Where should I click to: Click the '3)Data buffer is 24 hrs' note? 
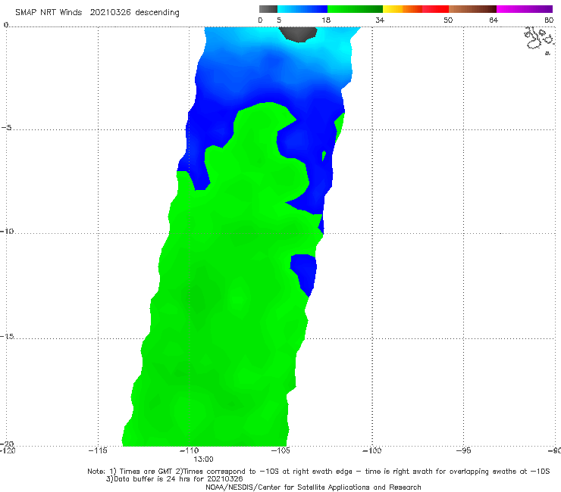click(174, 479)
